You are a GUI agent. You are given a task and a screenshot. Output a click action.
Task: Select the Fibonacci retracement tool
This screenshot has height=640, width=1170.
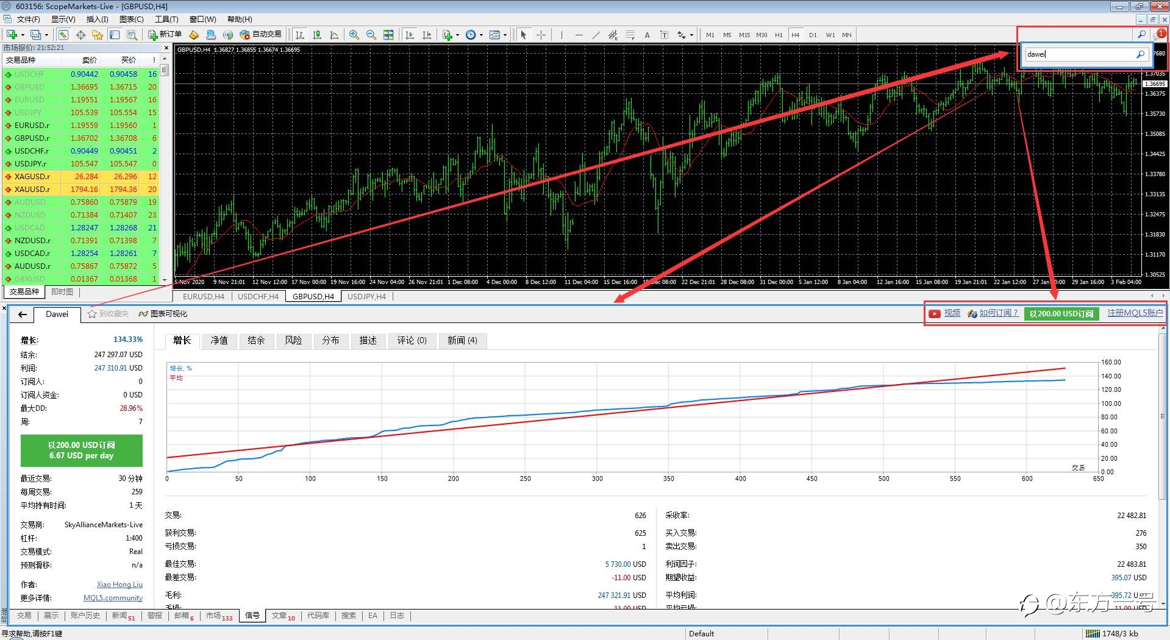pos(630,35)
